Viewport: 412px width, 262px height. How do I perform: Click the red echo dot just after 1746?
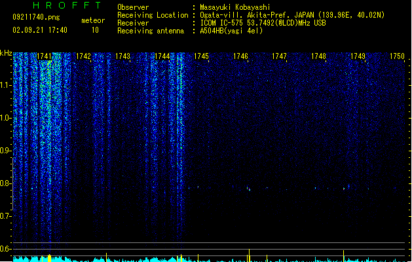(250, 189)
